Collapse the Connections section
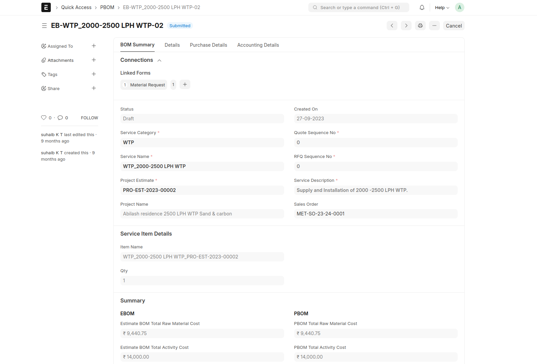 [159, 60]
